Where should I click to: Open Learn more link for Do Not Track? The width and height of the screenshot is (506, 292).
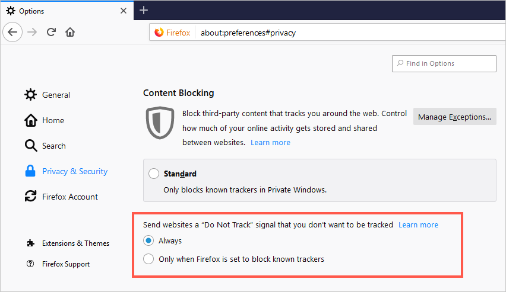(418, 224)
